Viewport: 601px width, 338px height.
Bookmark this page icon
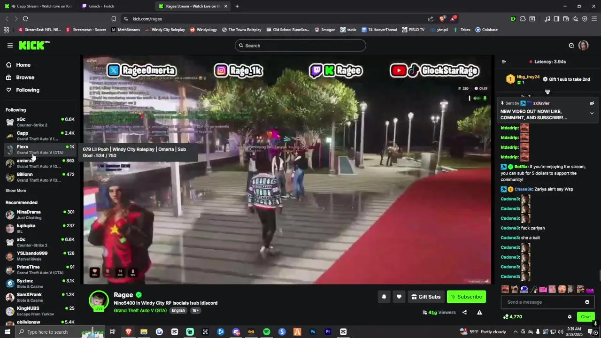pyautogui.click(x=114, y=19)
